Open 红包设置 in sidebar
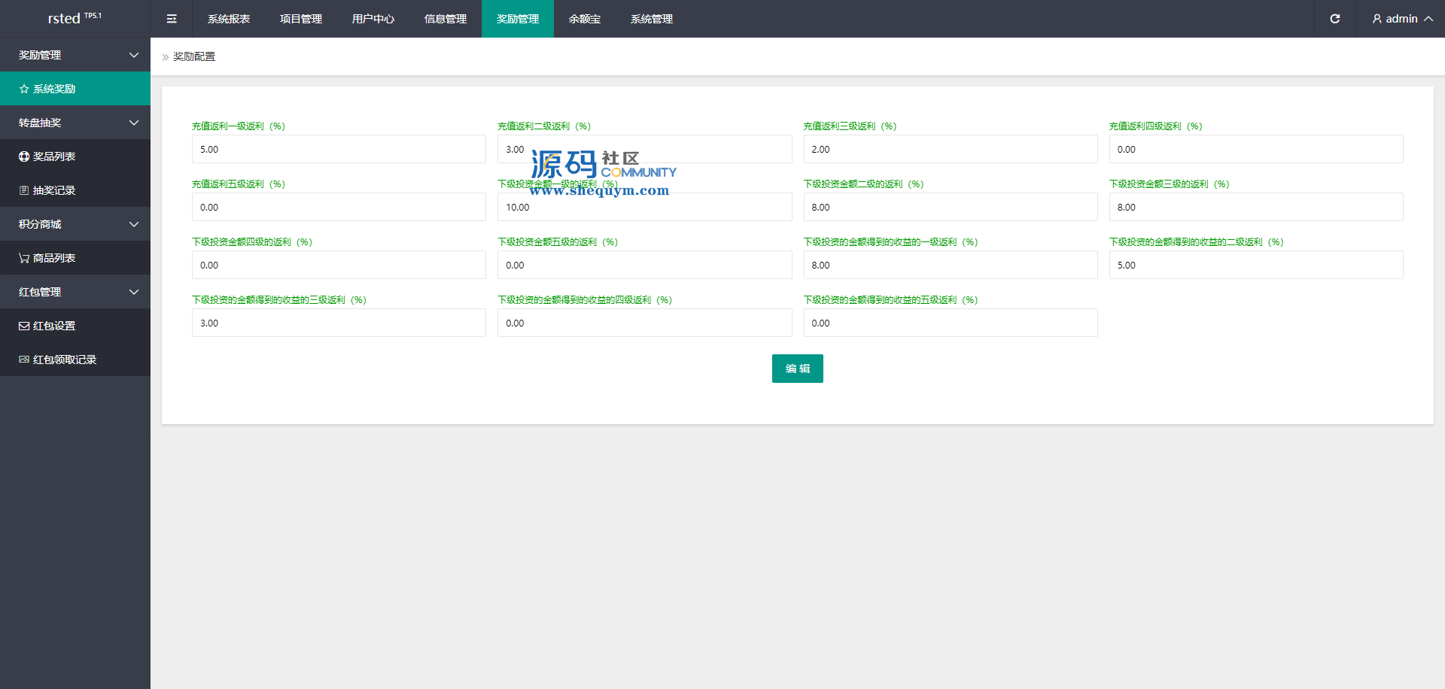 click(75, 326)
